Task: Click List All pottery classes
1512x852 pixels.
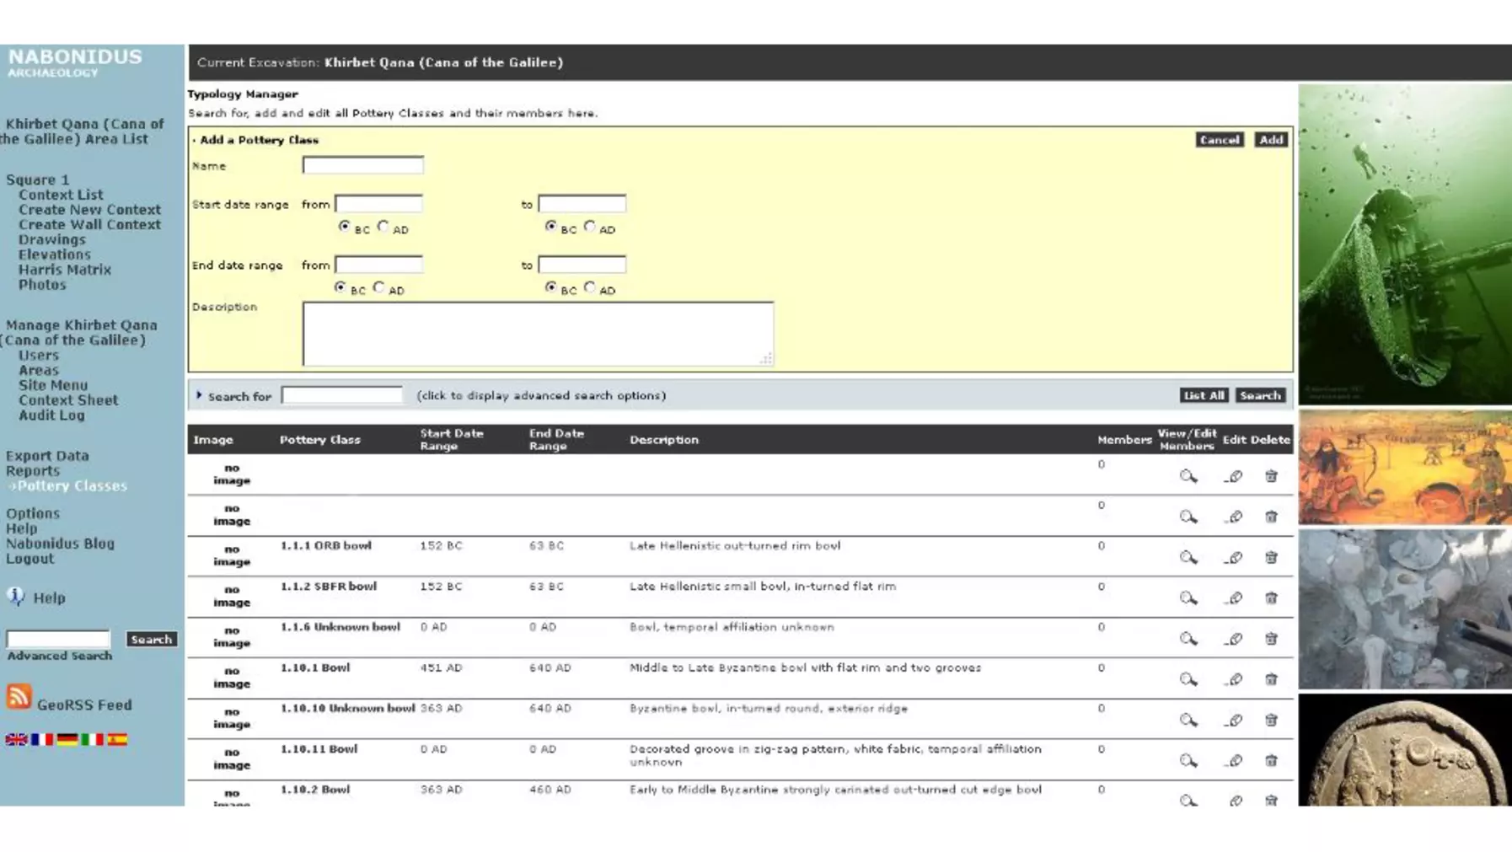Action: pyautogui.click(x=1204, y=395)
